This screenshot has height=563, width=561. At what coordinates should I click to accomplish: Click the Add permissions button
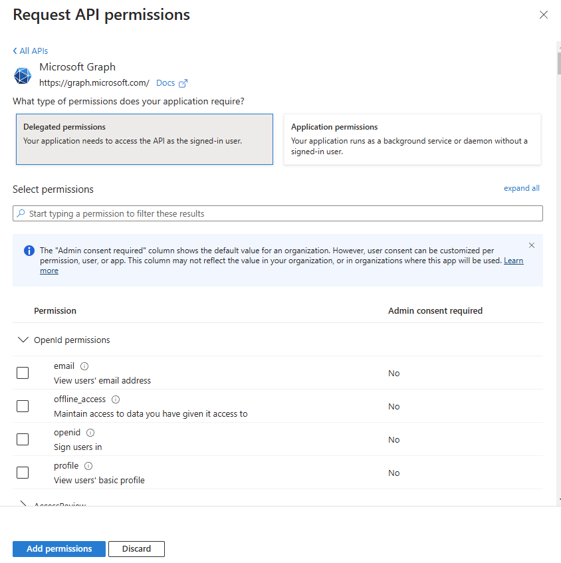click(59, 548)
